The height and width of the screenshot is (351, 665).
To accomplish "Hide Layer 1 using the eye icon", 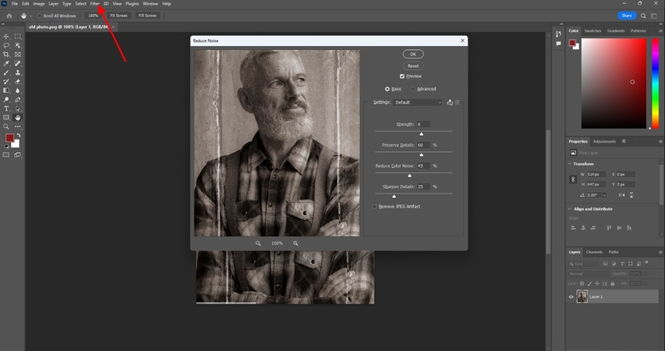I will click(x=571, y=297).
